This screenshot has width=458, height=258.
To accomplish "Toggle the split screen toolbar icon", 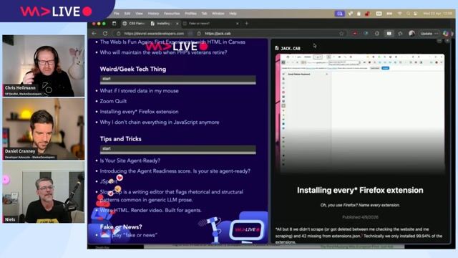I will click(389, 34).
